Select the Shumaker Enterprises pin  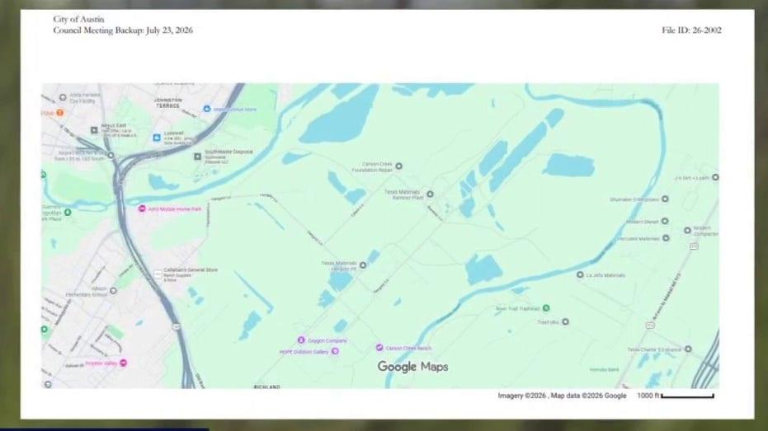665,199
